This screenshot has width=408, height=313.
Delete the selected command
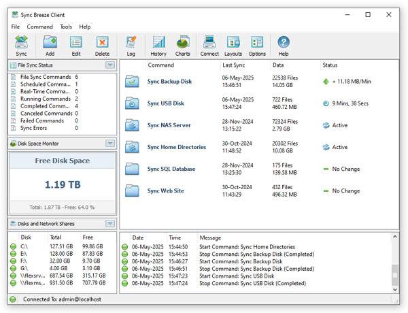coord(102,46)
